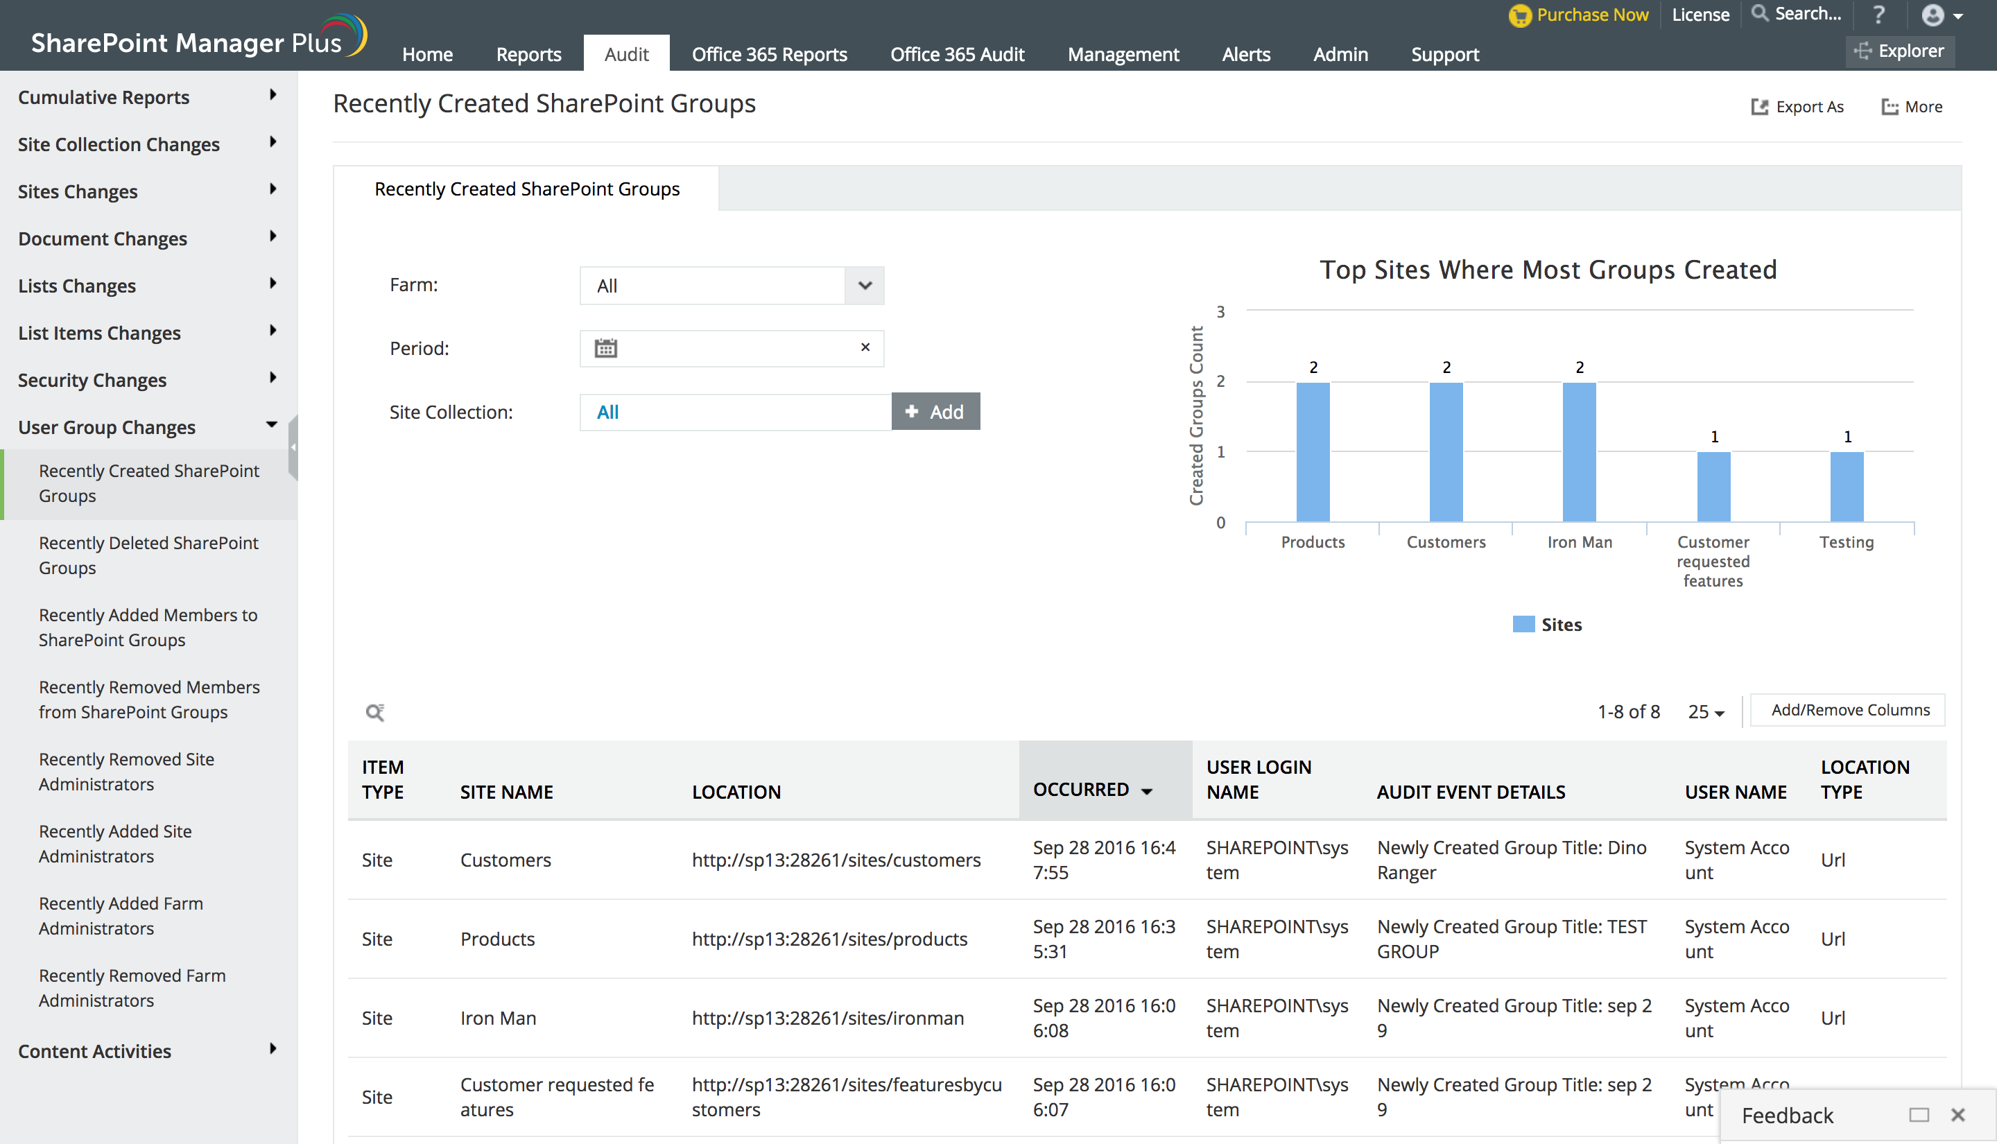The width and height of the screenshot is (1997, 1144).
Task: Click the help question mark icon
Action: pyautogui.click(x=1878, y=15)
